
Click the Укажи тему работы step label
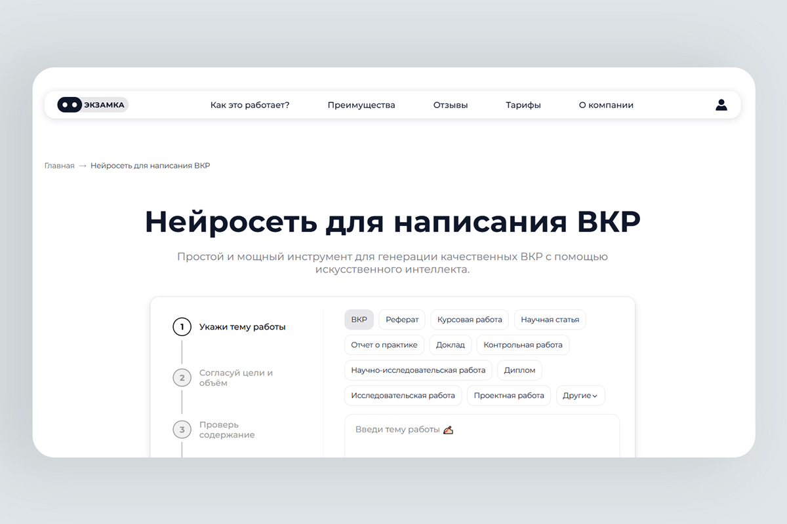click(x=243, y=327)
